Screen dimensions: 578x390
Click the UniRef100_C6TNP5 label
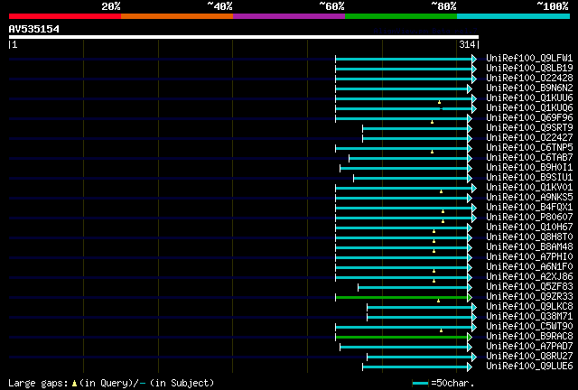(x=529, y=147)
